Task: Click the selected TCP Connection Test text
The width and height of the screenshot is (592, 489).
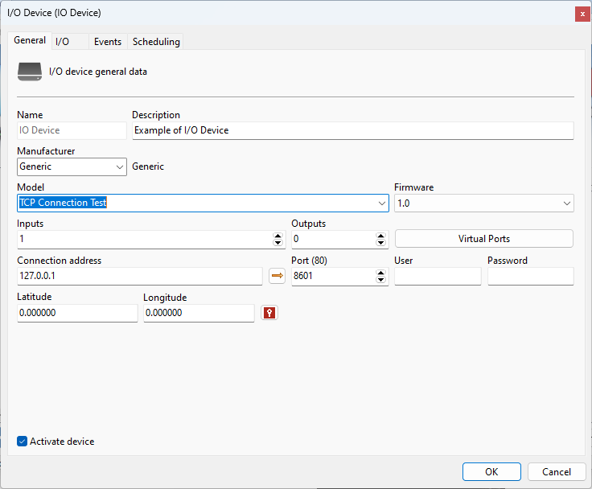Action: click(x=63, y=203)
